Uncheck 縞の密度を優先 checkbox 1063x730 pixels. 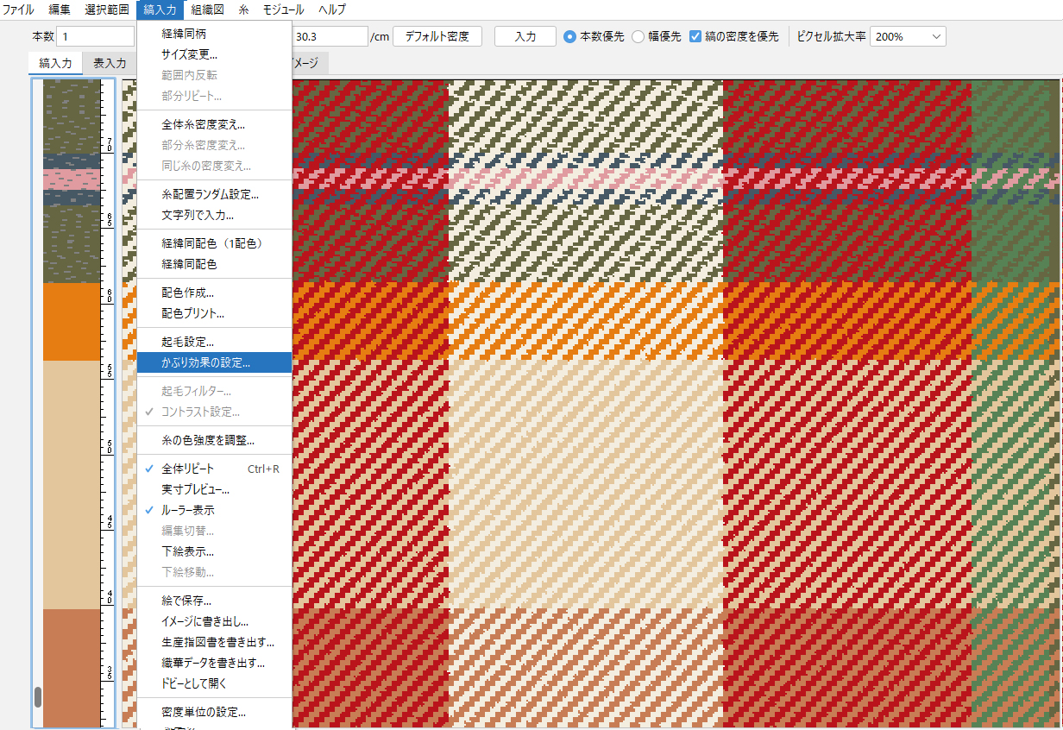(x=695, y=36)
